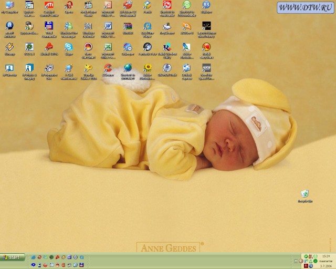This screenshot has height=269, width=336.
Task: Select the Recycle Bin icon
Action: click(x=305, y=196)
